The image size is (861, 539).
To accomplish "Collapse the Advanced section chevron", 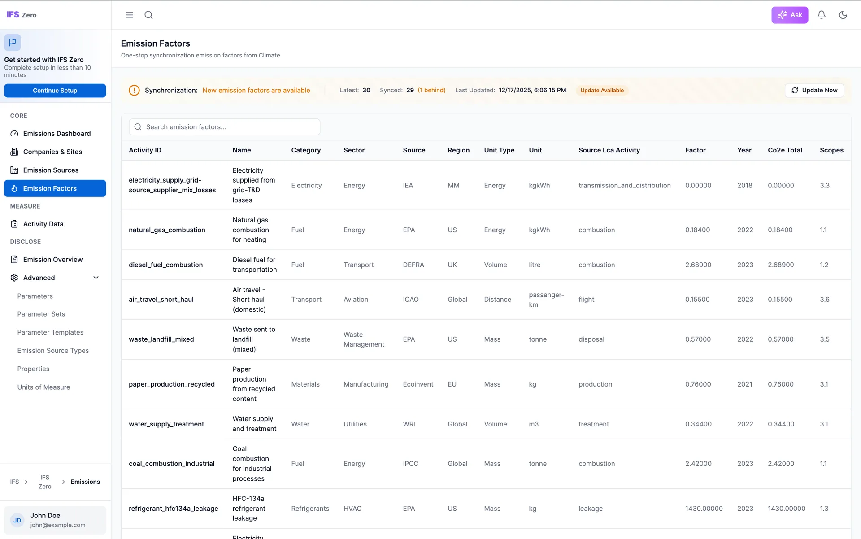I will coord(96,278).
